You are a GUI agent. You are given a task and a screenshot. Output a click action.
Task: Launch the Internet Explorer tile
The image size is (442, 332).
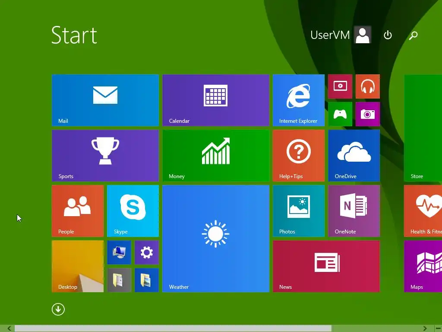[x=299, y=100]
